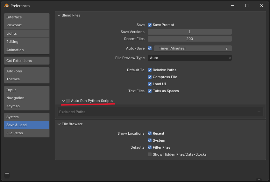Open Navigation preferences
This screenshot has height=182, width=270.
tap(27, 98)
